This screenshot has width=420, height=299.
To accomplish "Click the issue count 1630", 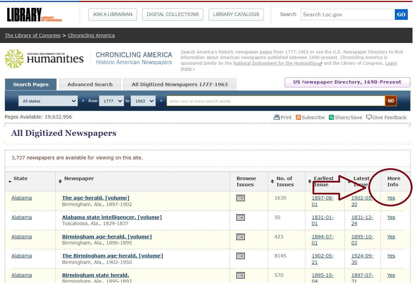I will pos(280,198).
